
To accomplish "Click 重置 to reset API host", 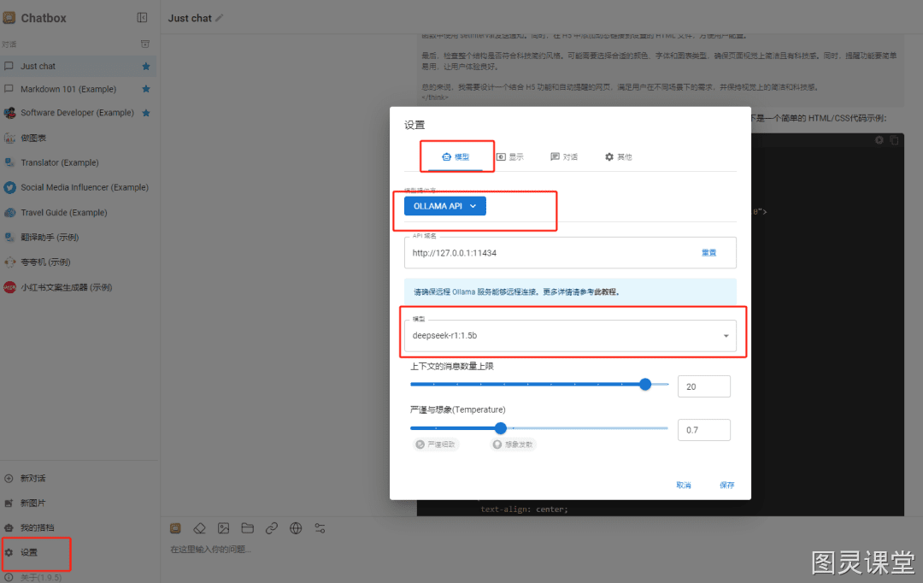I will pos(708,253).
